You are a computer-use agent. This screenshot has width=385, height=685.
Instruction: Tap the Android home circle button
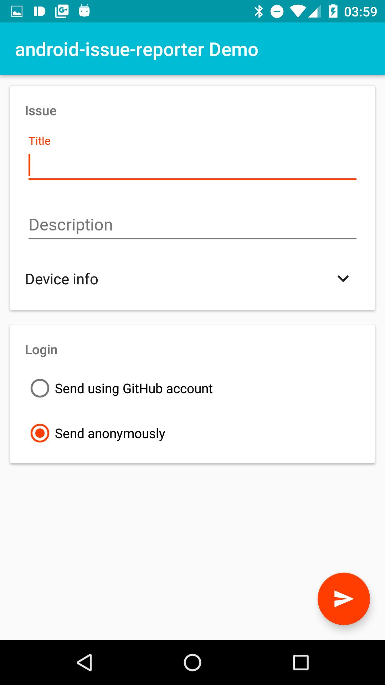click(192, 663)
